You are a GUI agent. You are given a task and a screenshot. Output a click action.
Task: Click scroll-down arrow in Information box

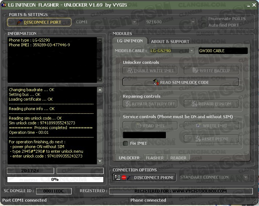tap(100, 79)
